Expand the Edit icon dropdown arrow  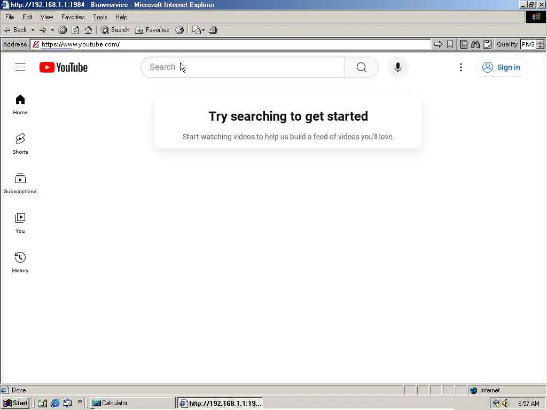[203, 30]
